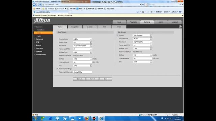Click the Watermark Character input field

point(82,72)
